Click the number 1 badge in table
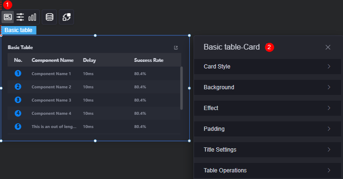The image size is (343, 179). point(18,73)
